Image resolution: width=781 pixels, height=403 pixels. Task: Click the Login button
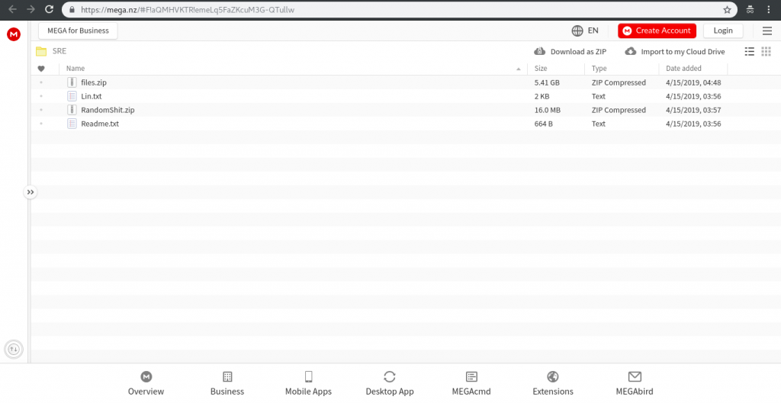coord(723,31)
